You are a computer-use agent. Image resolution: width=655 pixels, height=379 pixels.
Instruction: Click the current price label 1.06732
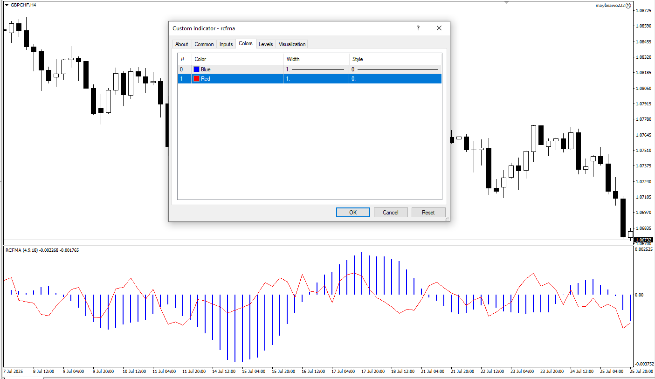tap(644, 240)
